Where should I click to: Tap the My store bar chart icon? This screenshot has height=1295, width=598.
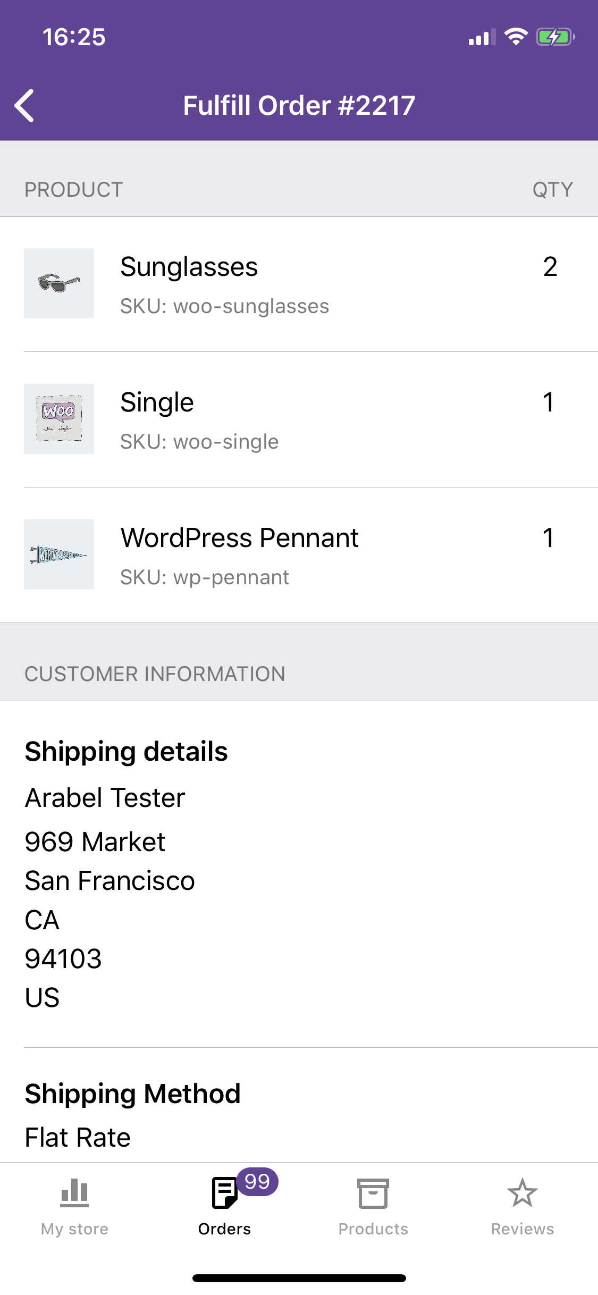74,1193
